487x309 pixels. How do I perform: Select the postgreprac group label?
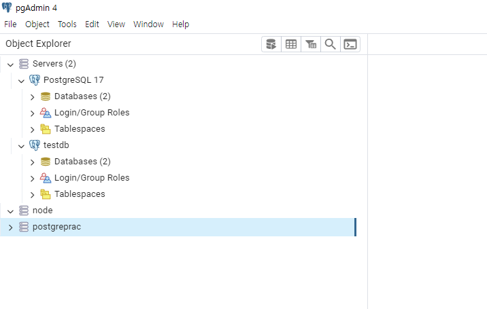point(57,227)
